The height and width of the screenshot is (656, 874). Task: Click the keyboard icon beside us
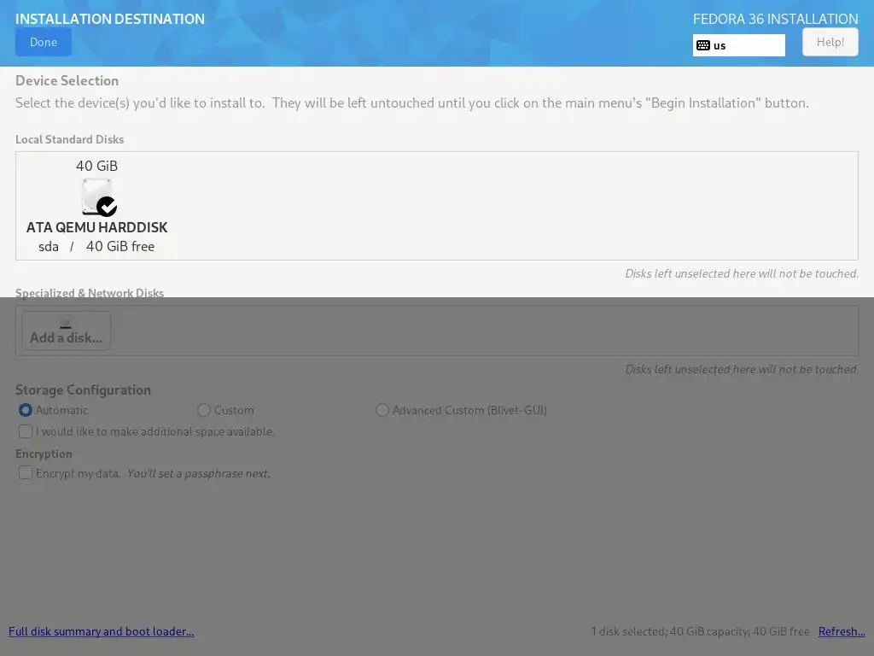[703, 45]
